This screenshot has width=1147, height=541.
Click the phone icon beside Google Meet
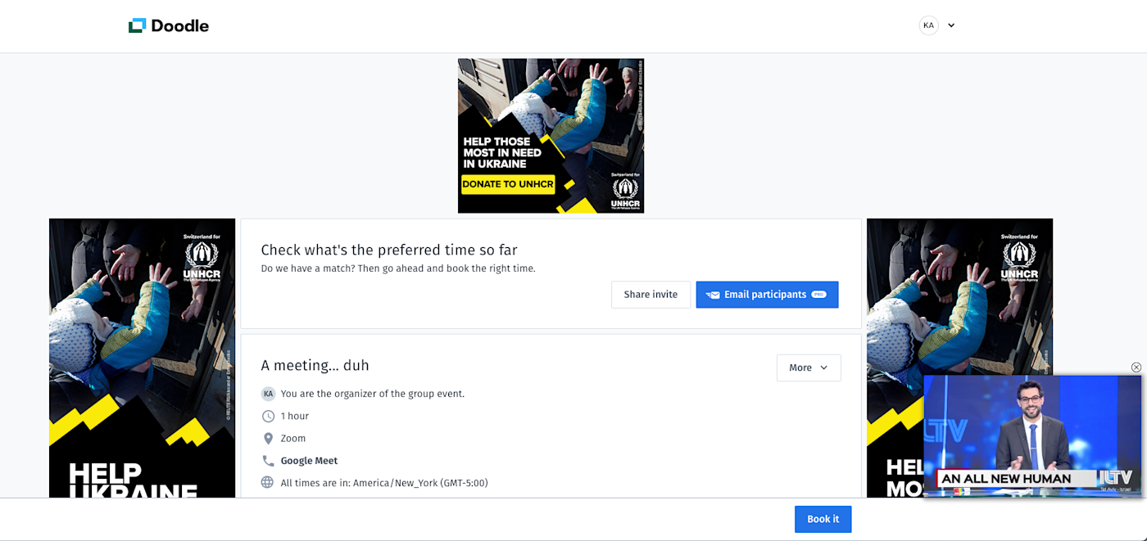268,461
